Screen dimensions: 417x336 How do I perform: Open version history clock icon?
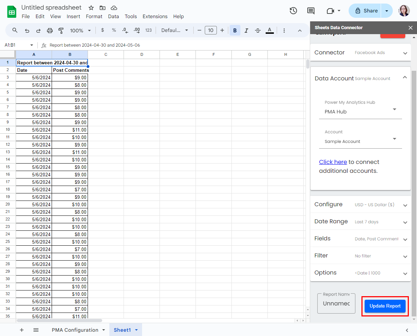coord(293,11)
